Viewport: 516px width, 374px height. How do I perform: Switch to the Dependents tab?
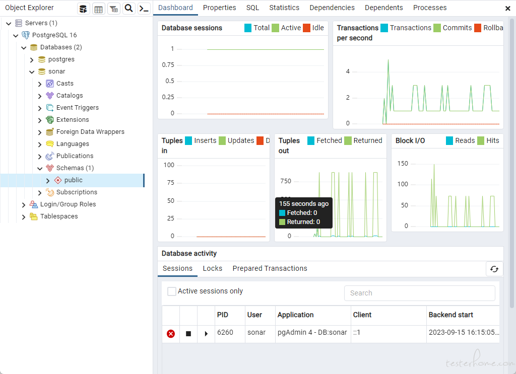click(383, 8)
